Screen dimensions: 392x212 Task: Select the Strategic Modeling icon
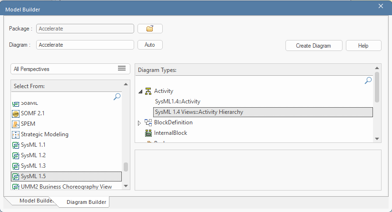click(x=16, y=134)
